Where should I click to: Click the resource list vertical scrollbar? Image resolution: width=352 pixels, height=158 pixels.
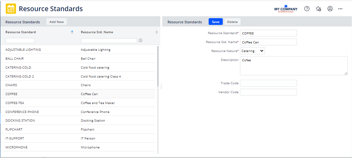(158, 66)
